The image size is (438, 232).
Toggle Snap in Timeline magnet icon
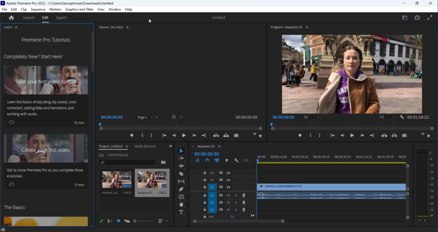tap(207, 160)
